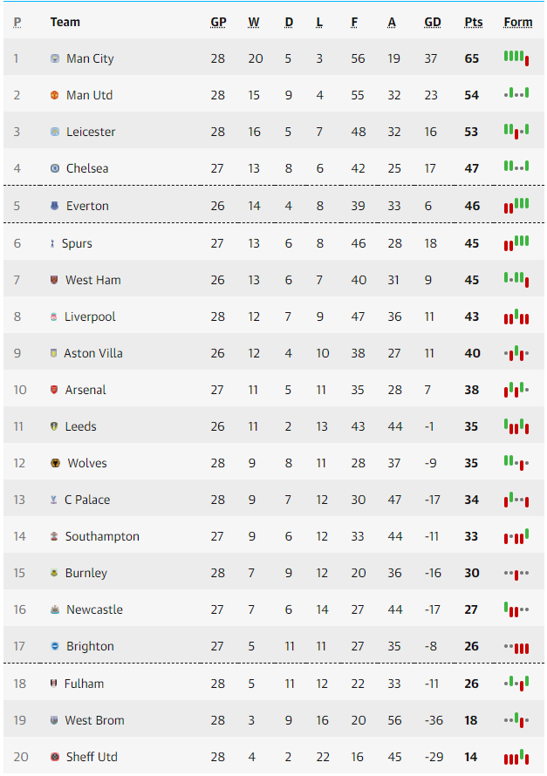The height and width of the screenshot is (776, 547).
Task: Click the Brighton crest icon
Action: point(55,646)
